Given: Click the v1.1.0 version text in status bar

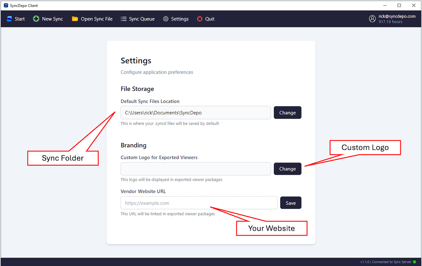Looking at the screenshot, I should coord(365,262).
